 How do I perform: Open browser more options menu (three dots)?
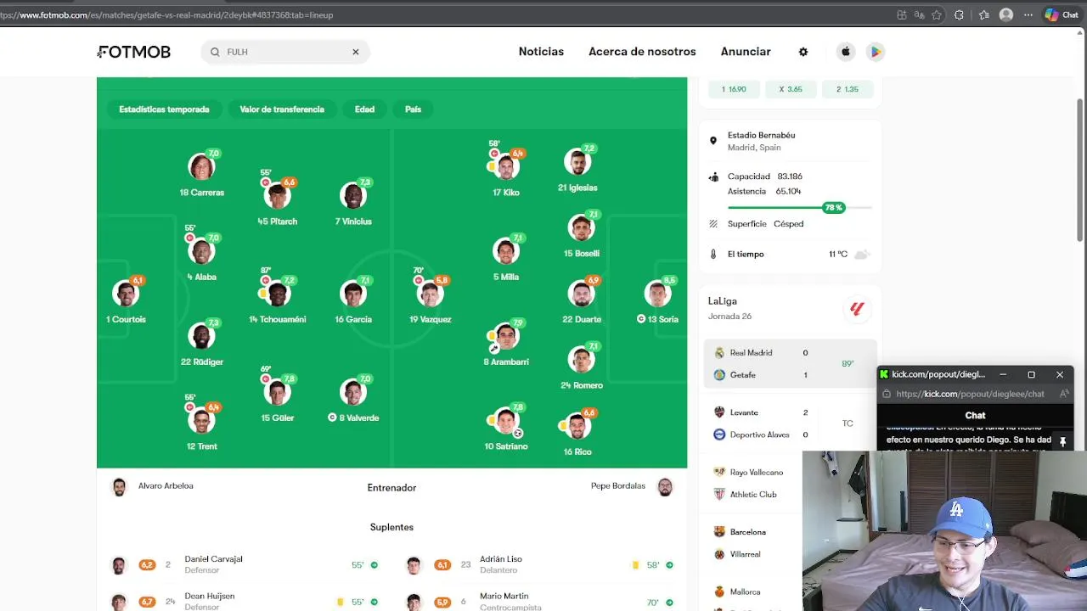coord(1028,14)
